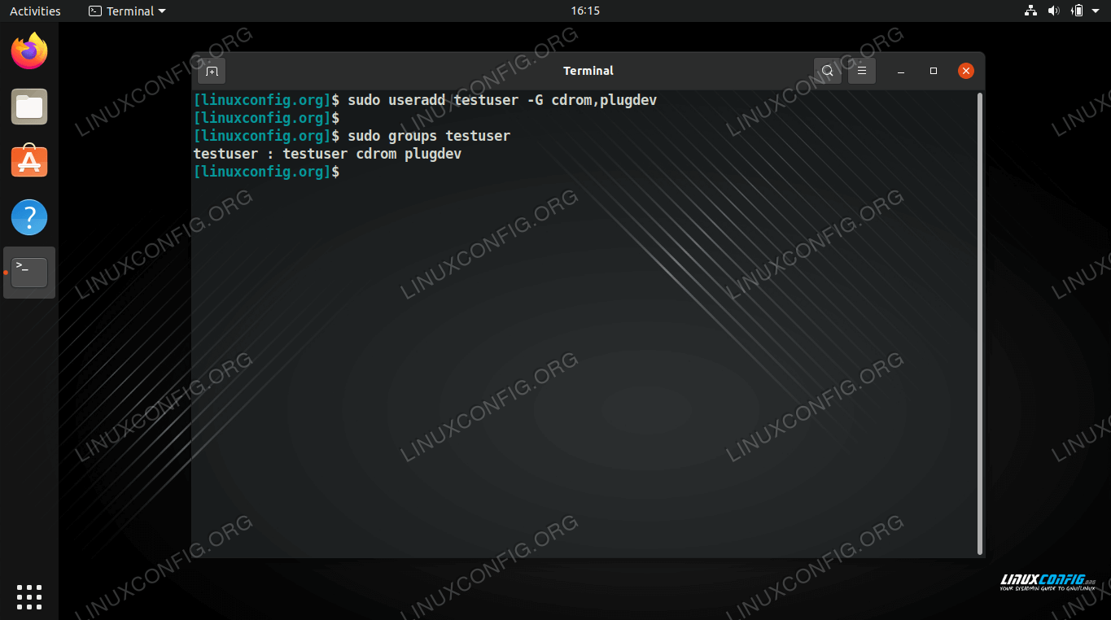Launch Firefox from the dock
The image size is (1111, 620).
(x=29, y=51)
